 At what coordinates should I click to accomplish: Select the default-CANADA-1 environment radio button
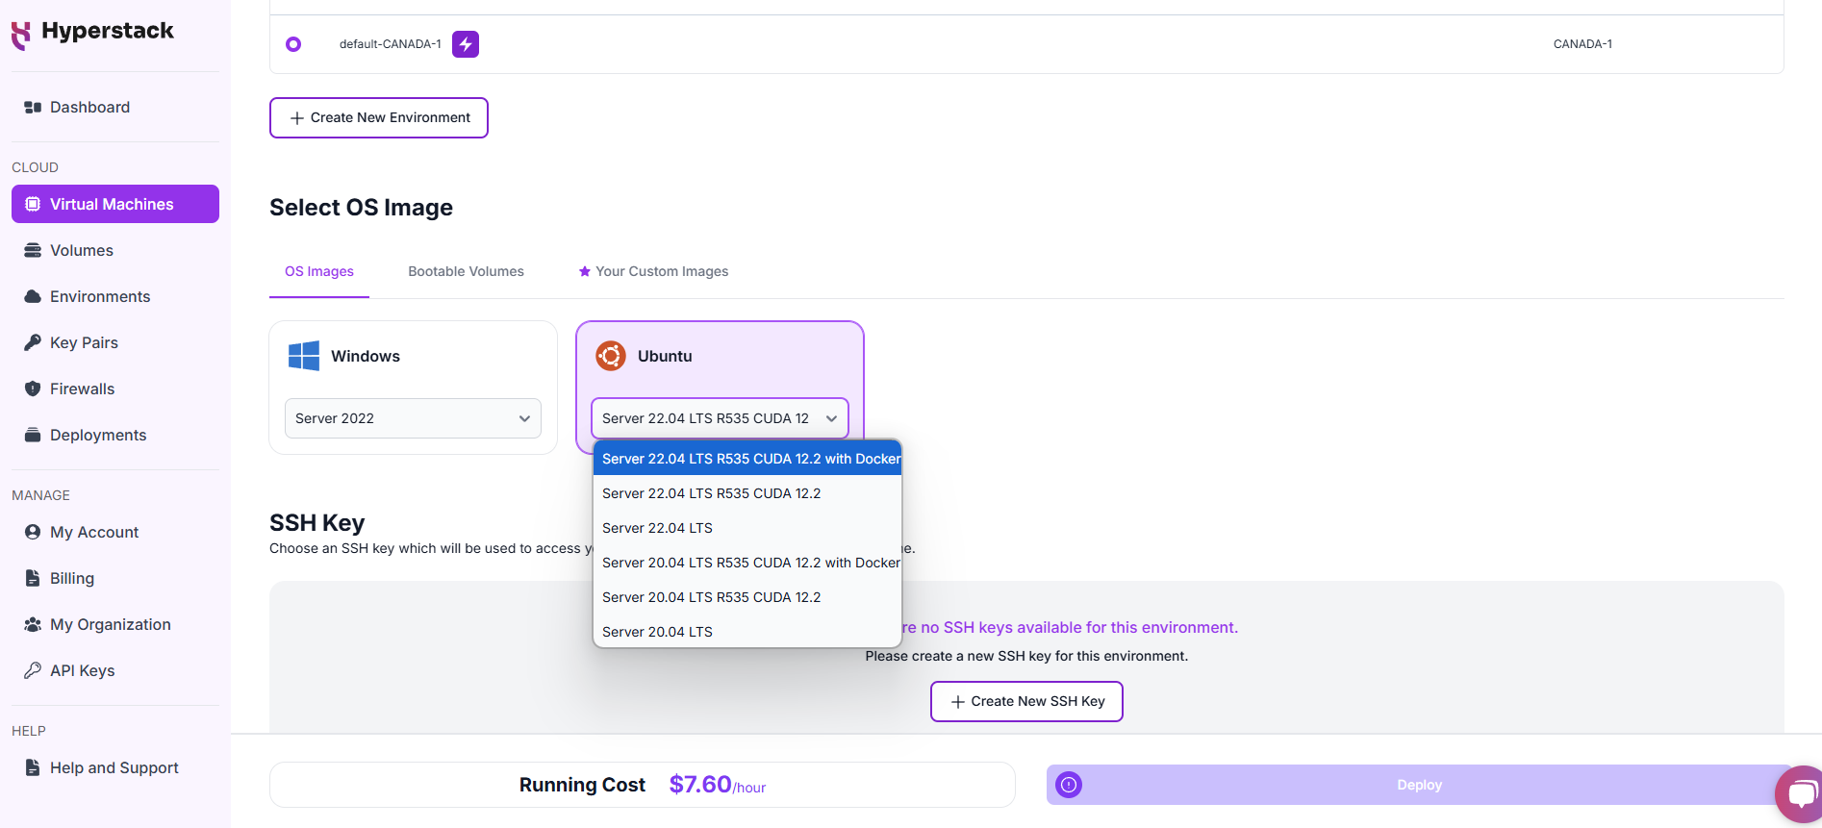pyautogui.click(x=293, y=44)
